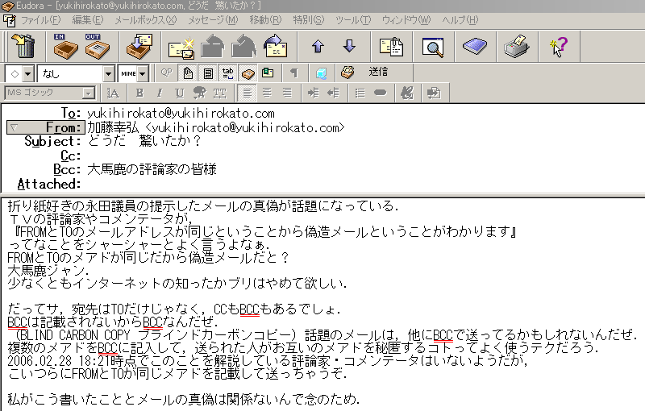The height and width of the screenshot is (411, 645).
Task: Click the 送信 send button
Action: pos(378,73)
